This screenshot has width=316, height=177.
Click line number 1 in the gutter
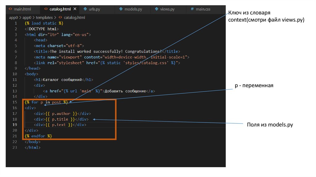tap(16, 23)
